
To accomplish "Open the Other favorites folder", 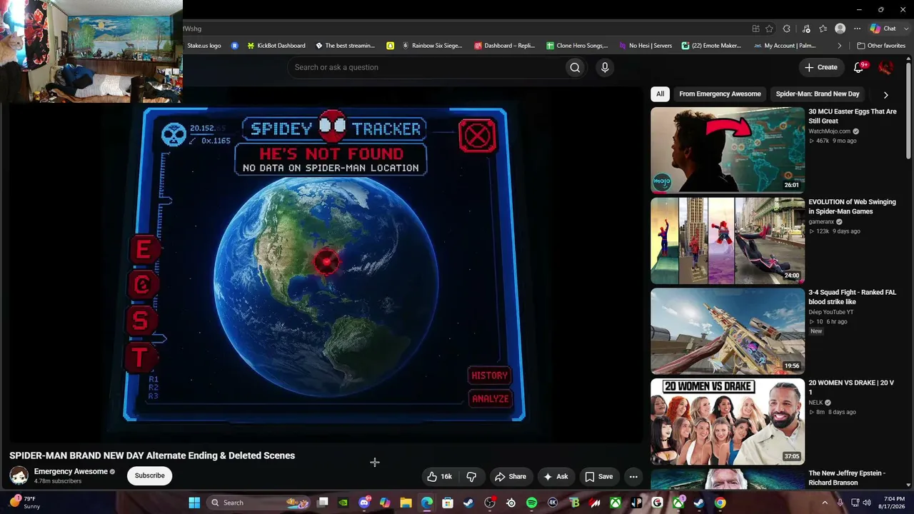I will click(x=881, y=46).
